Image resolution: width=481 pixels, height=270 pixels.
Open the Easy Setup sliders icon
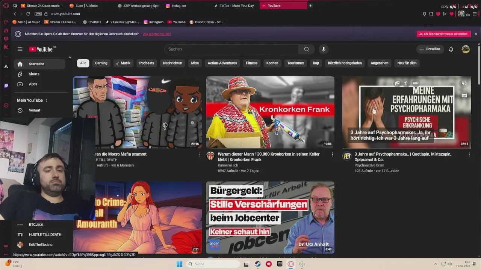point(475,14)
